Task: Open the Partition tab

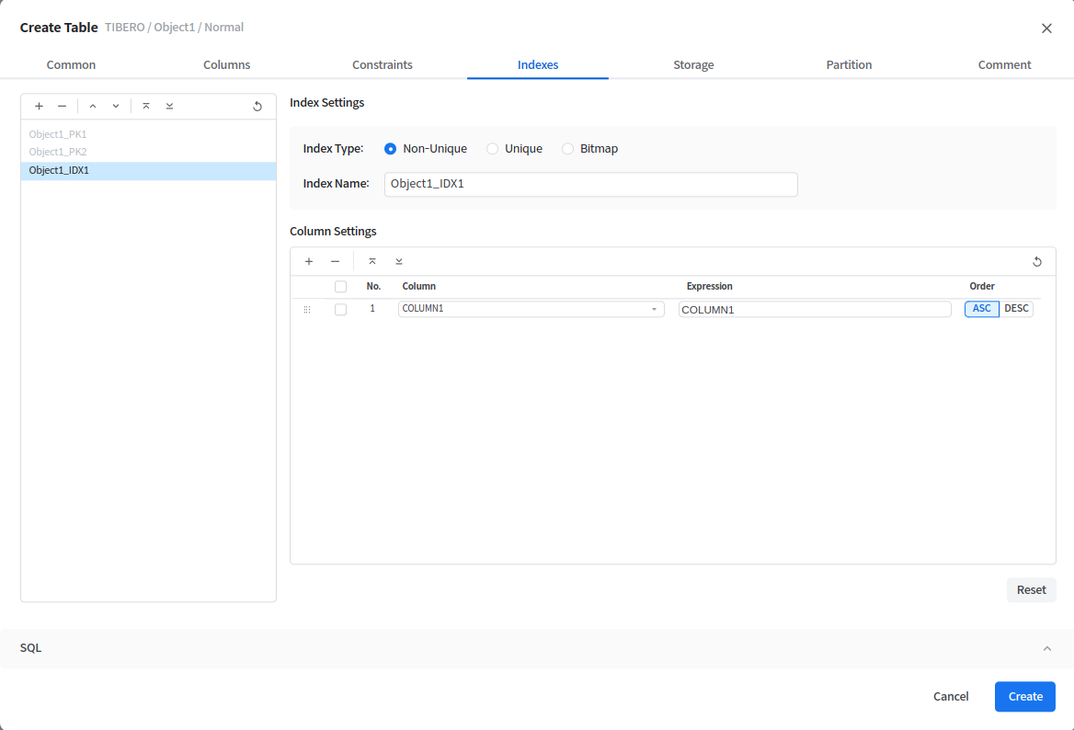Action: pyautogui.click(x=849, y=65)
